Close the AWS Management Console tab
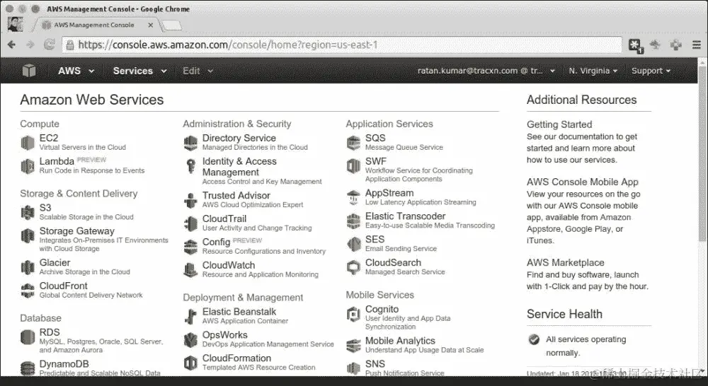 tap(150, 25)
